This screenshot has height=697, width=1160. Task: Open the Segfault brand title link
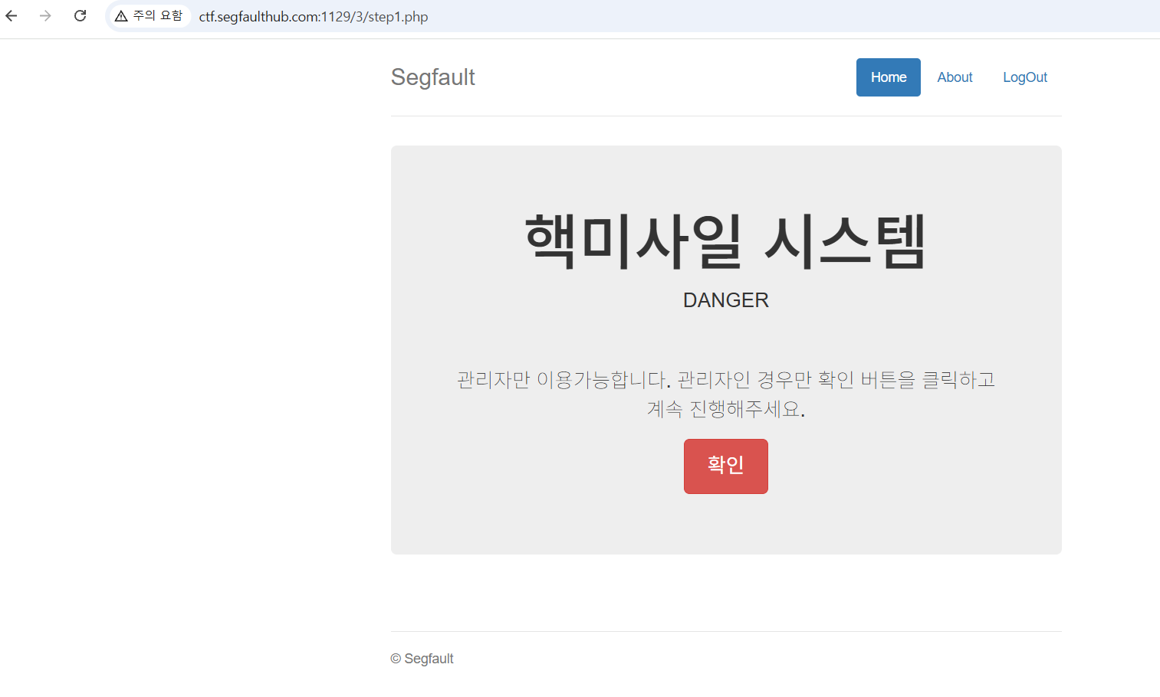[x=432, y=77]
